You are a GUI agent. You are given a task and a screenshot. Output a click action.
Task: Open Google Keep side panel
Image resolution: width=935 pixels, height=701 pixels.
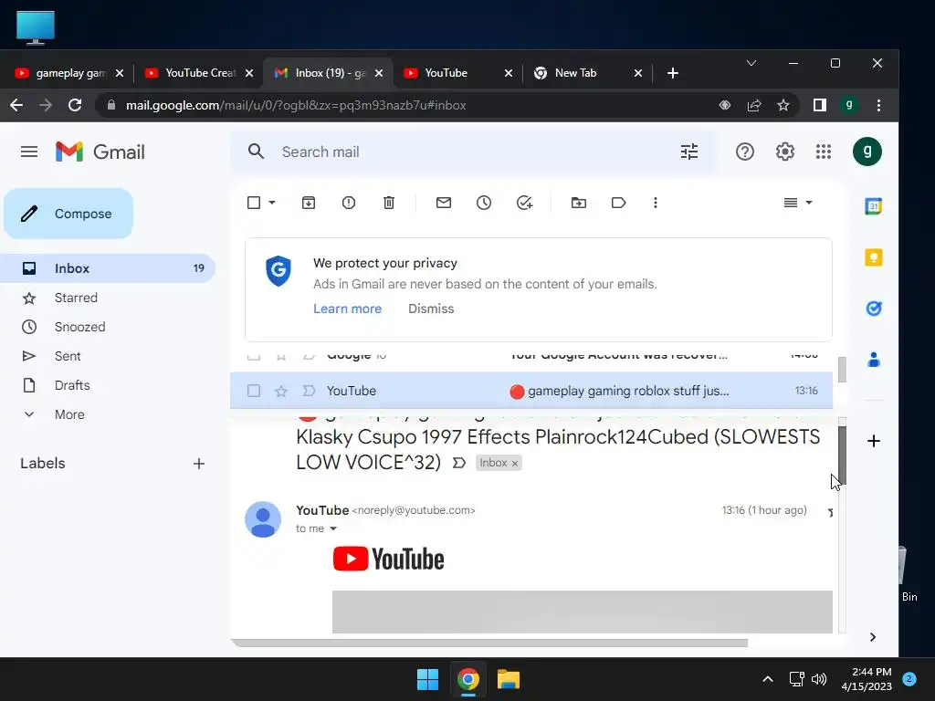pyautogui.click(x=873, y=257)
